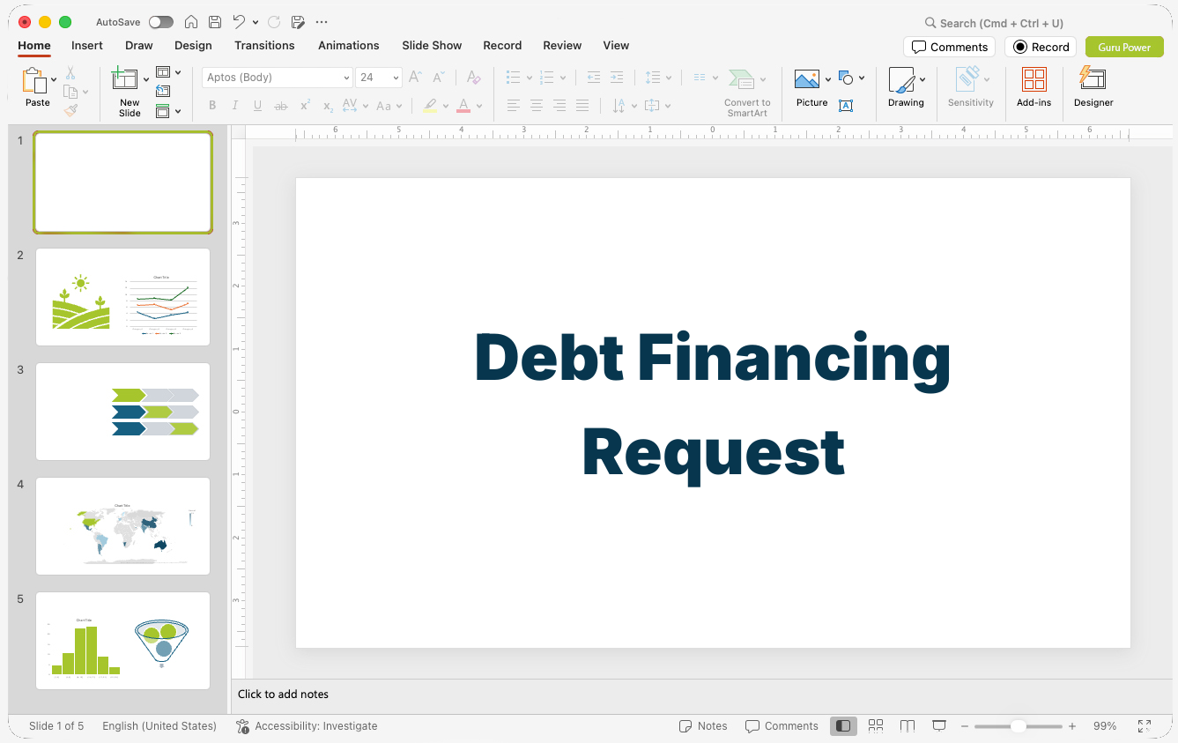1178x743 pixels.
Task: Click the text highlight color button
Action: coord(430,106)
